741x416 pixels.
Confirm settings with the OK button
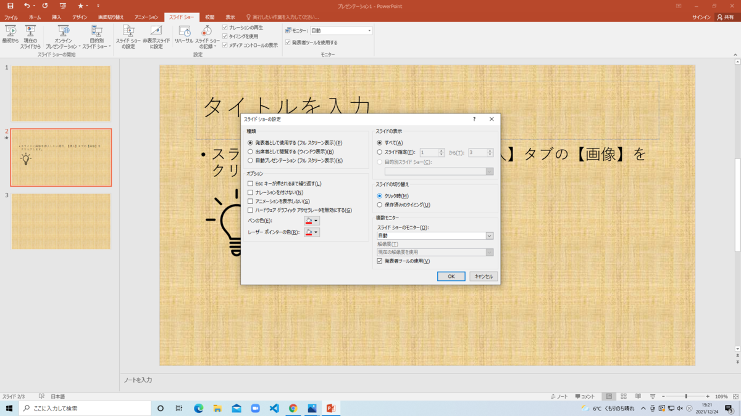[451, 276]
